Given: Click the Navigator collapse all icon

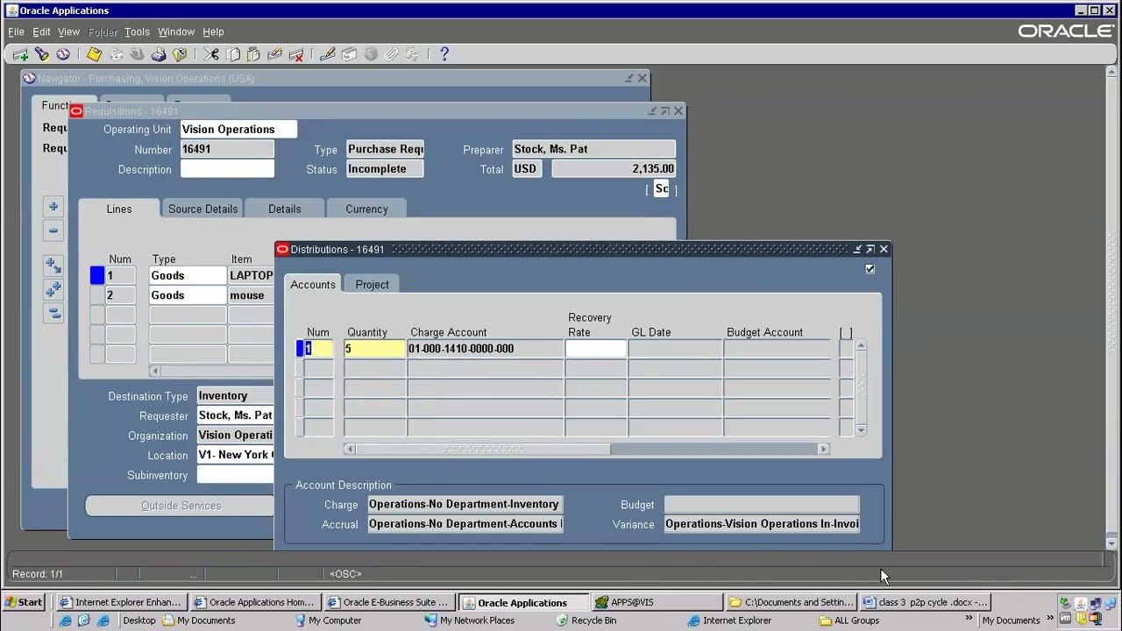Looking at the screenshot, I should tap(53, 312).
